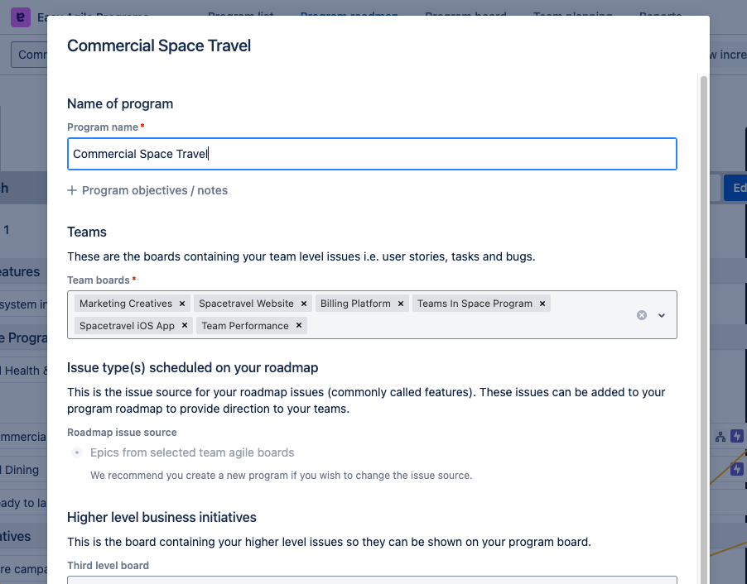The image size is (747, 584).
Task: Click the blue Edit button behind the dialog
Action: 736,188
